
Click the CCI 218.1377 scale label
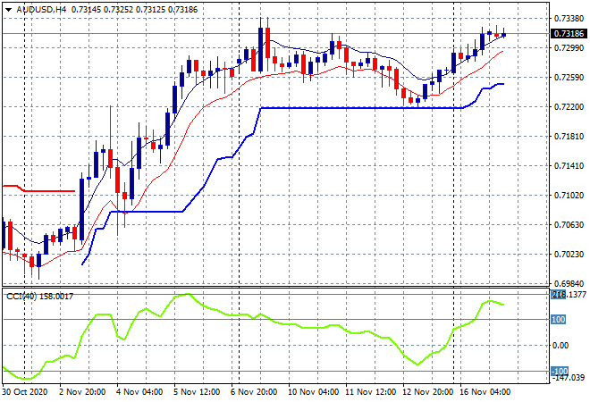tap(569, 295)
